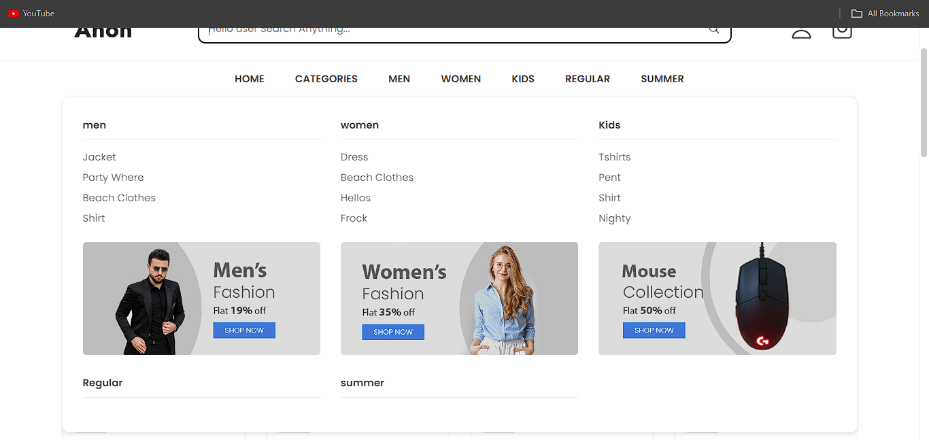Viewport: 929px width, 440px height.
Task: Open the KIDS menu item
Action: click(523, 79)
